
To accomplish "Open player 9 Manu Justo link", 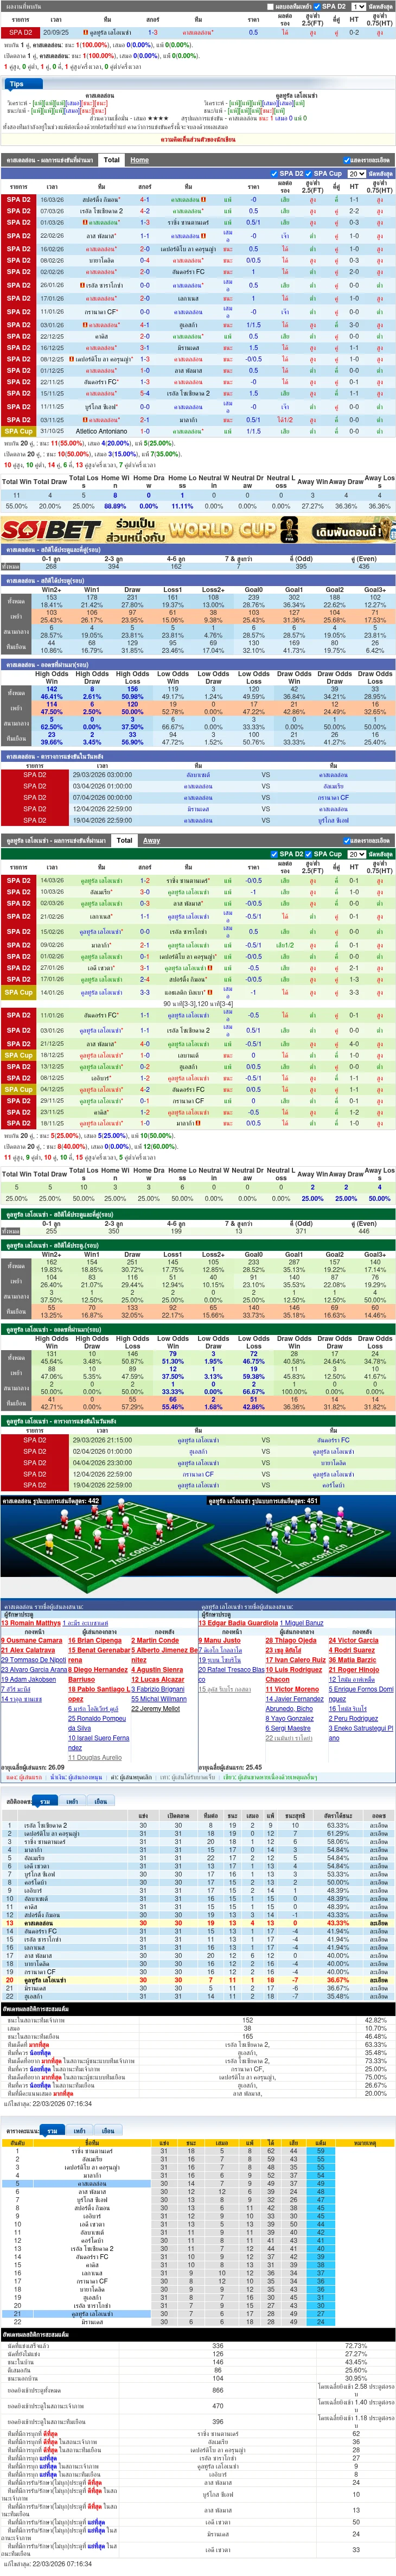I will [x=220, y=1640].
